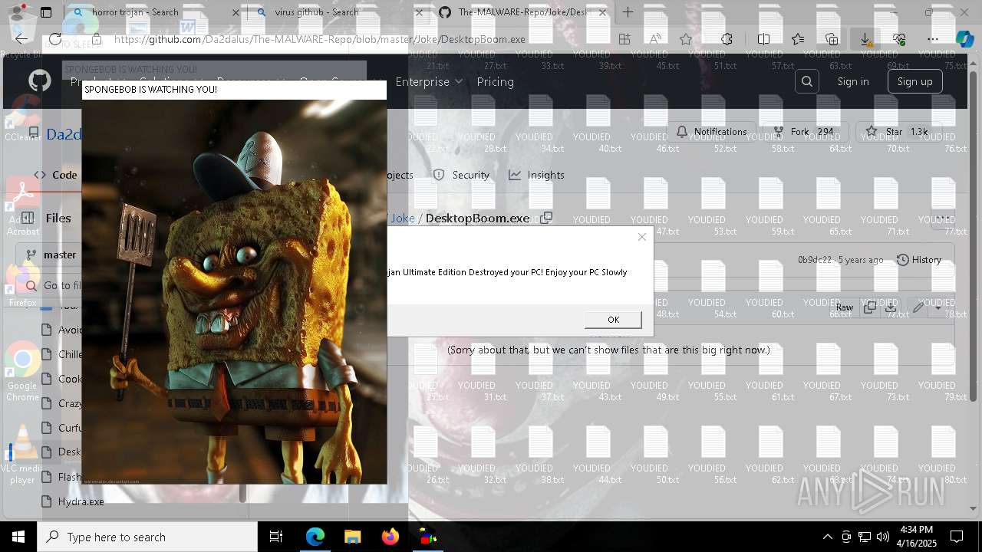The image size is (982, 552).
Task: Click the Raw button
Action: (844, 307)
